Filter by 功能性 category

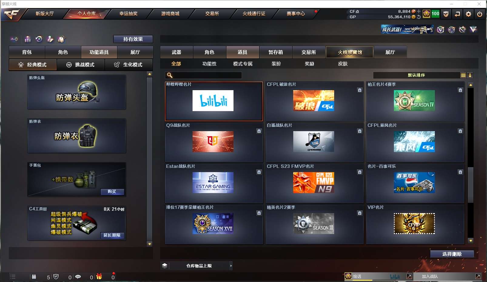pyautogui.click(x=210, y=64)
